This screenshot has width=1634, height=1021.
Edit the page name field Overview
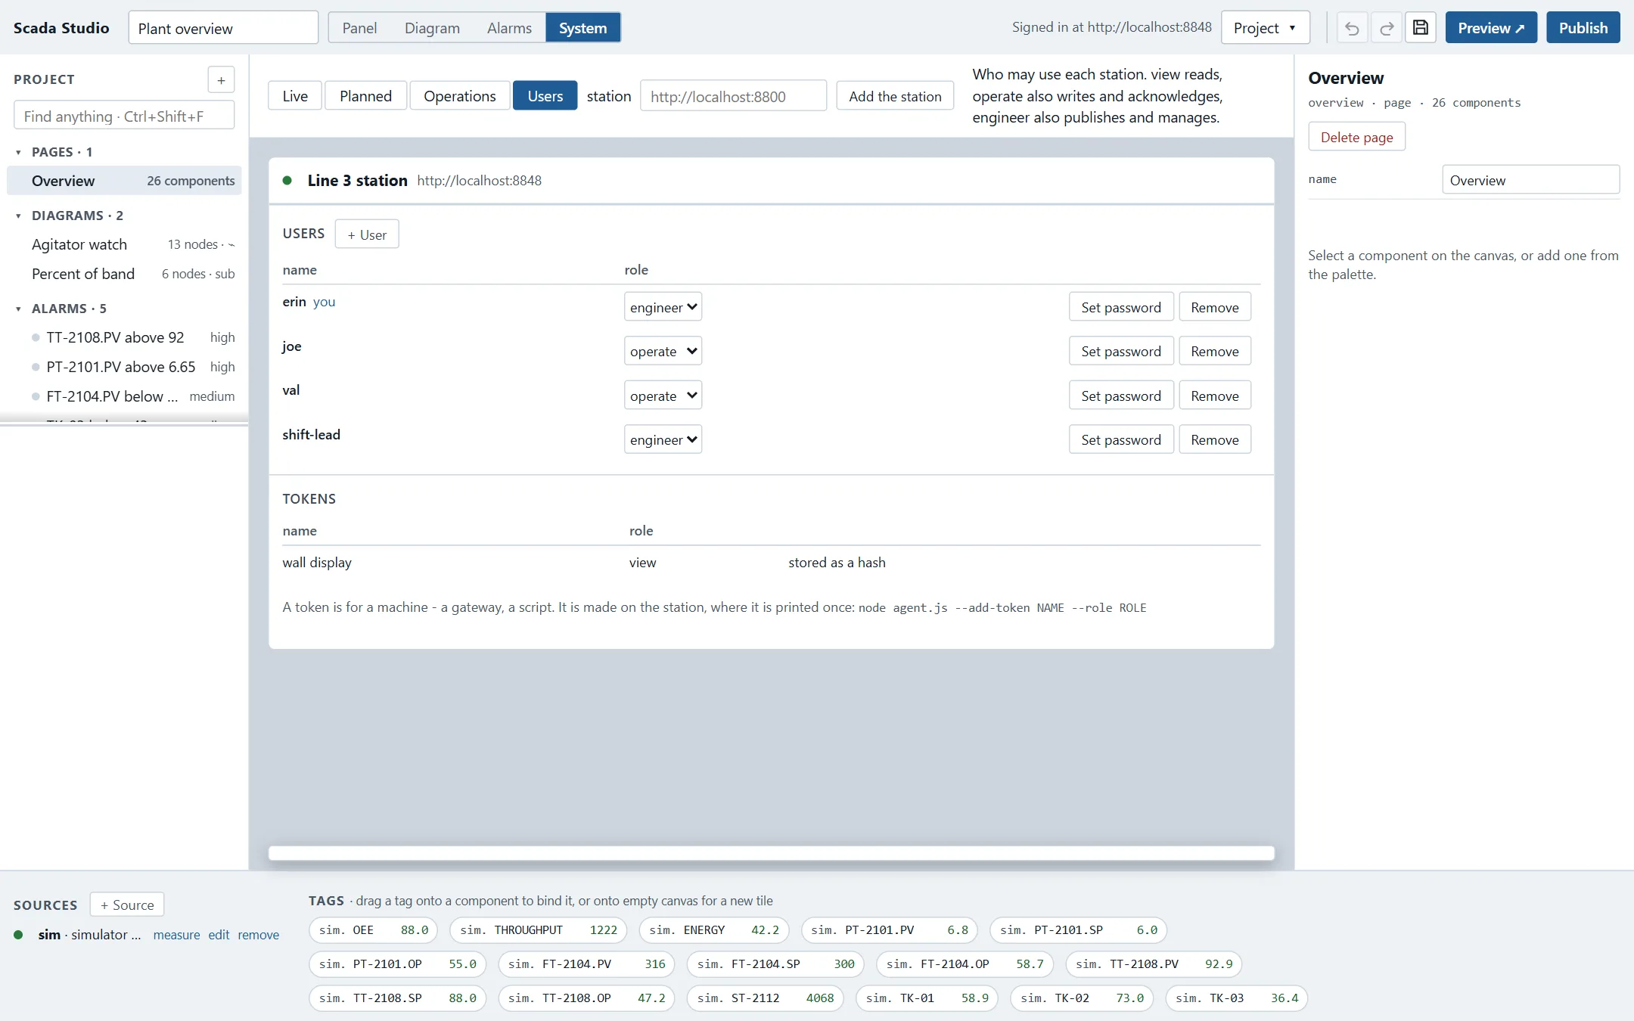pos(1530,180)
